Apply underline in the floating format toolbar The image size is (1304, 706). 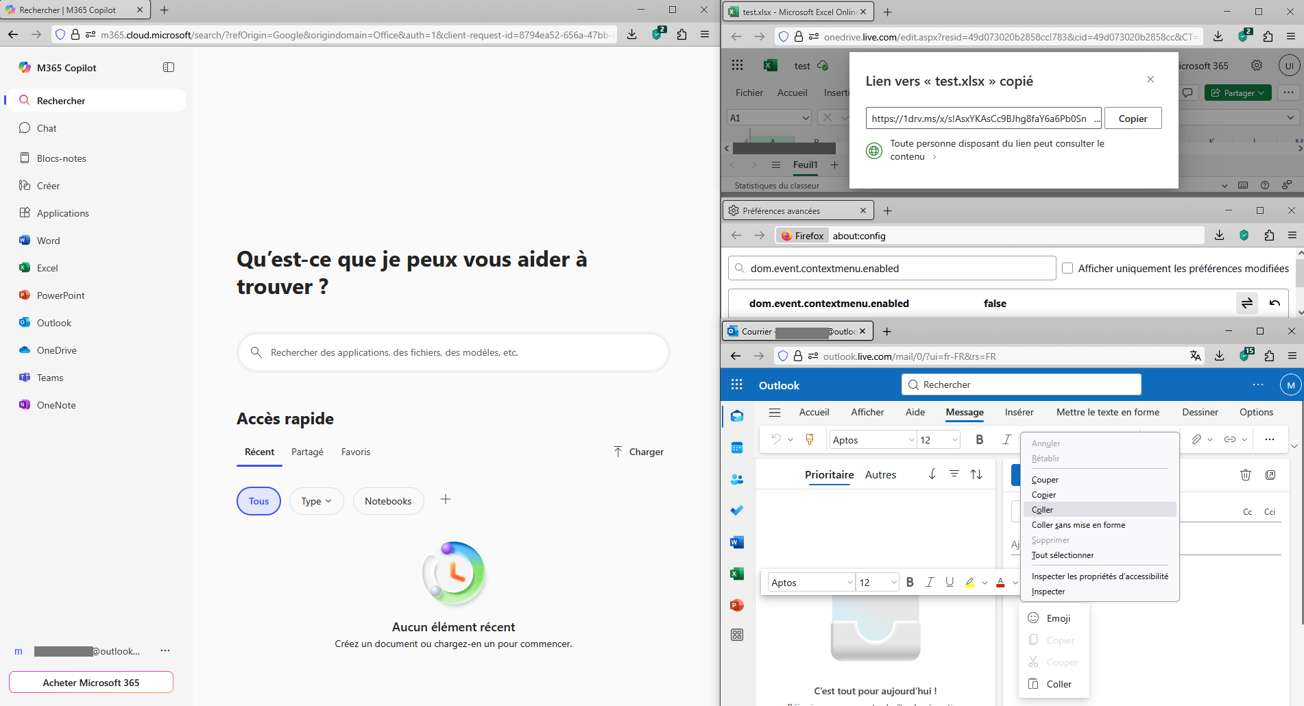coord(950,583)
